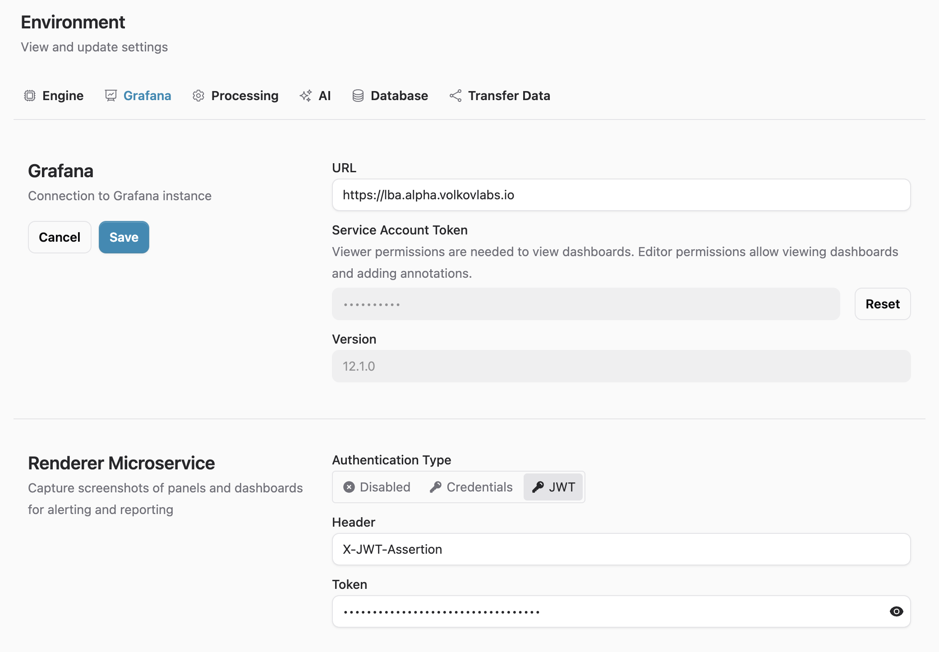Click the AI sparkles icon
939x652 pixels.
click(306, 96)
